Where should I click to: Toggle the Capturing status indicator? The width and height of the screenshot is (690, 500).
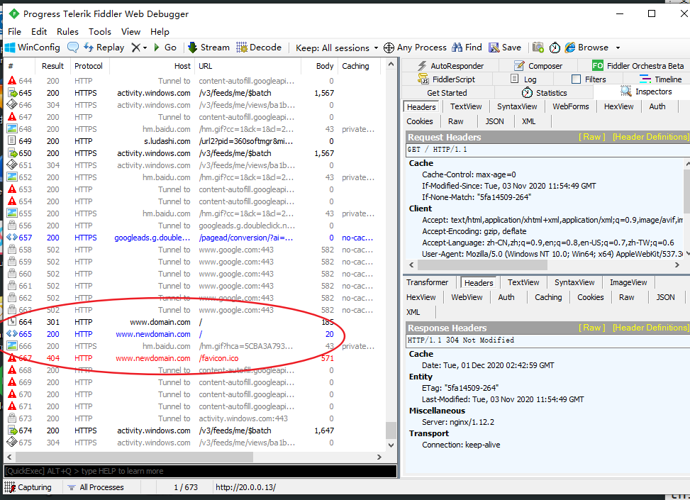pyautogui.click(x=28, y=487)
